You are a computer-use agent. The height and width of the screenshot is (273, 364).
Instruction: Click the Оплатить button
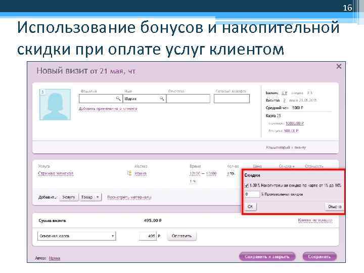click(182, 236)
